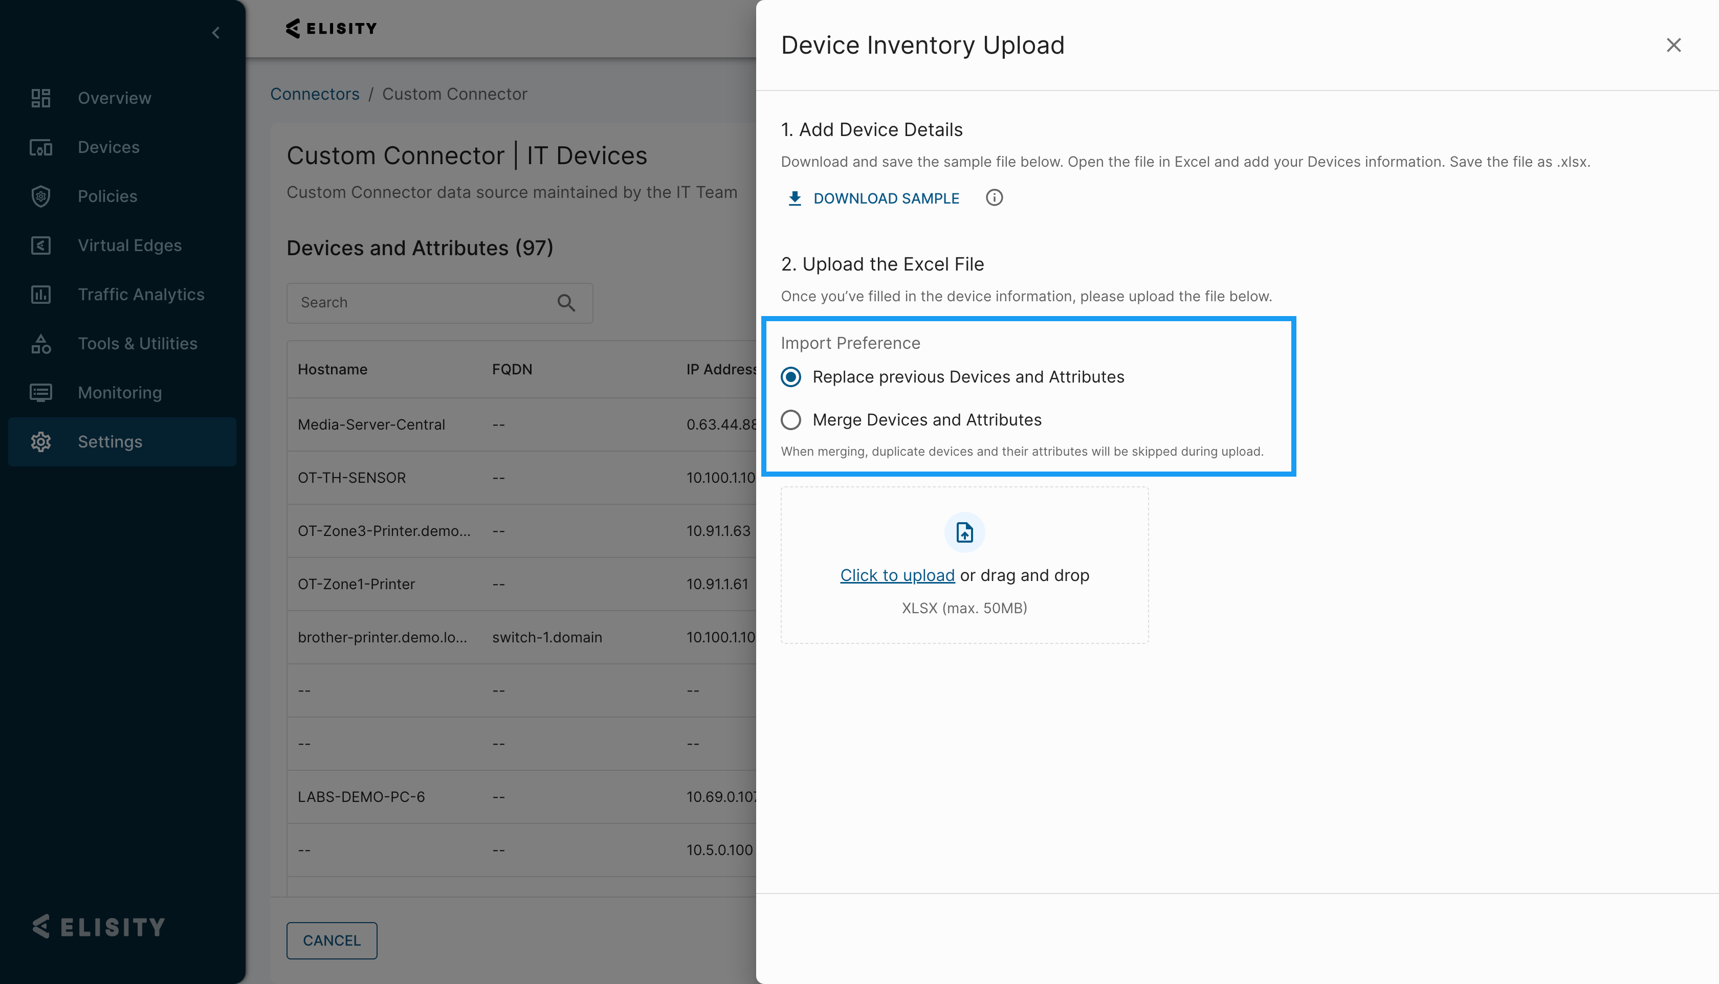Click the Tools & Utilities shapes icon

click(40, 343)
